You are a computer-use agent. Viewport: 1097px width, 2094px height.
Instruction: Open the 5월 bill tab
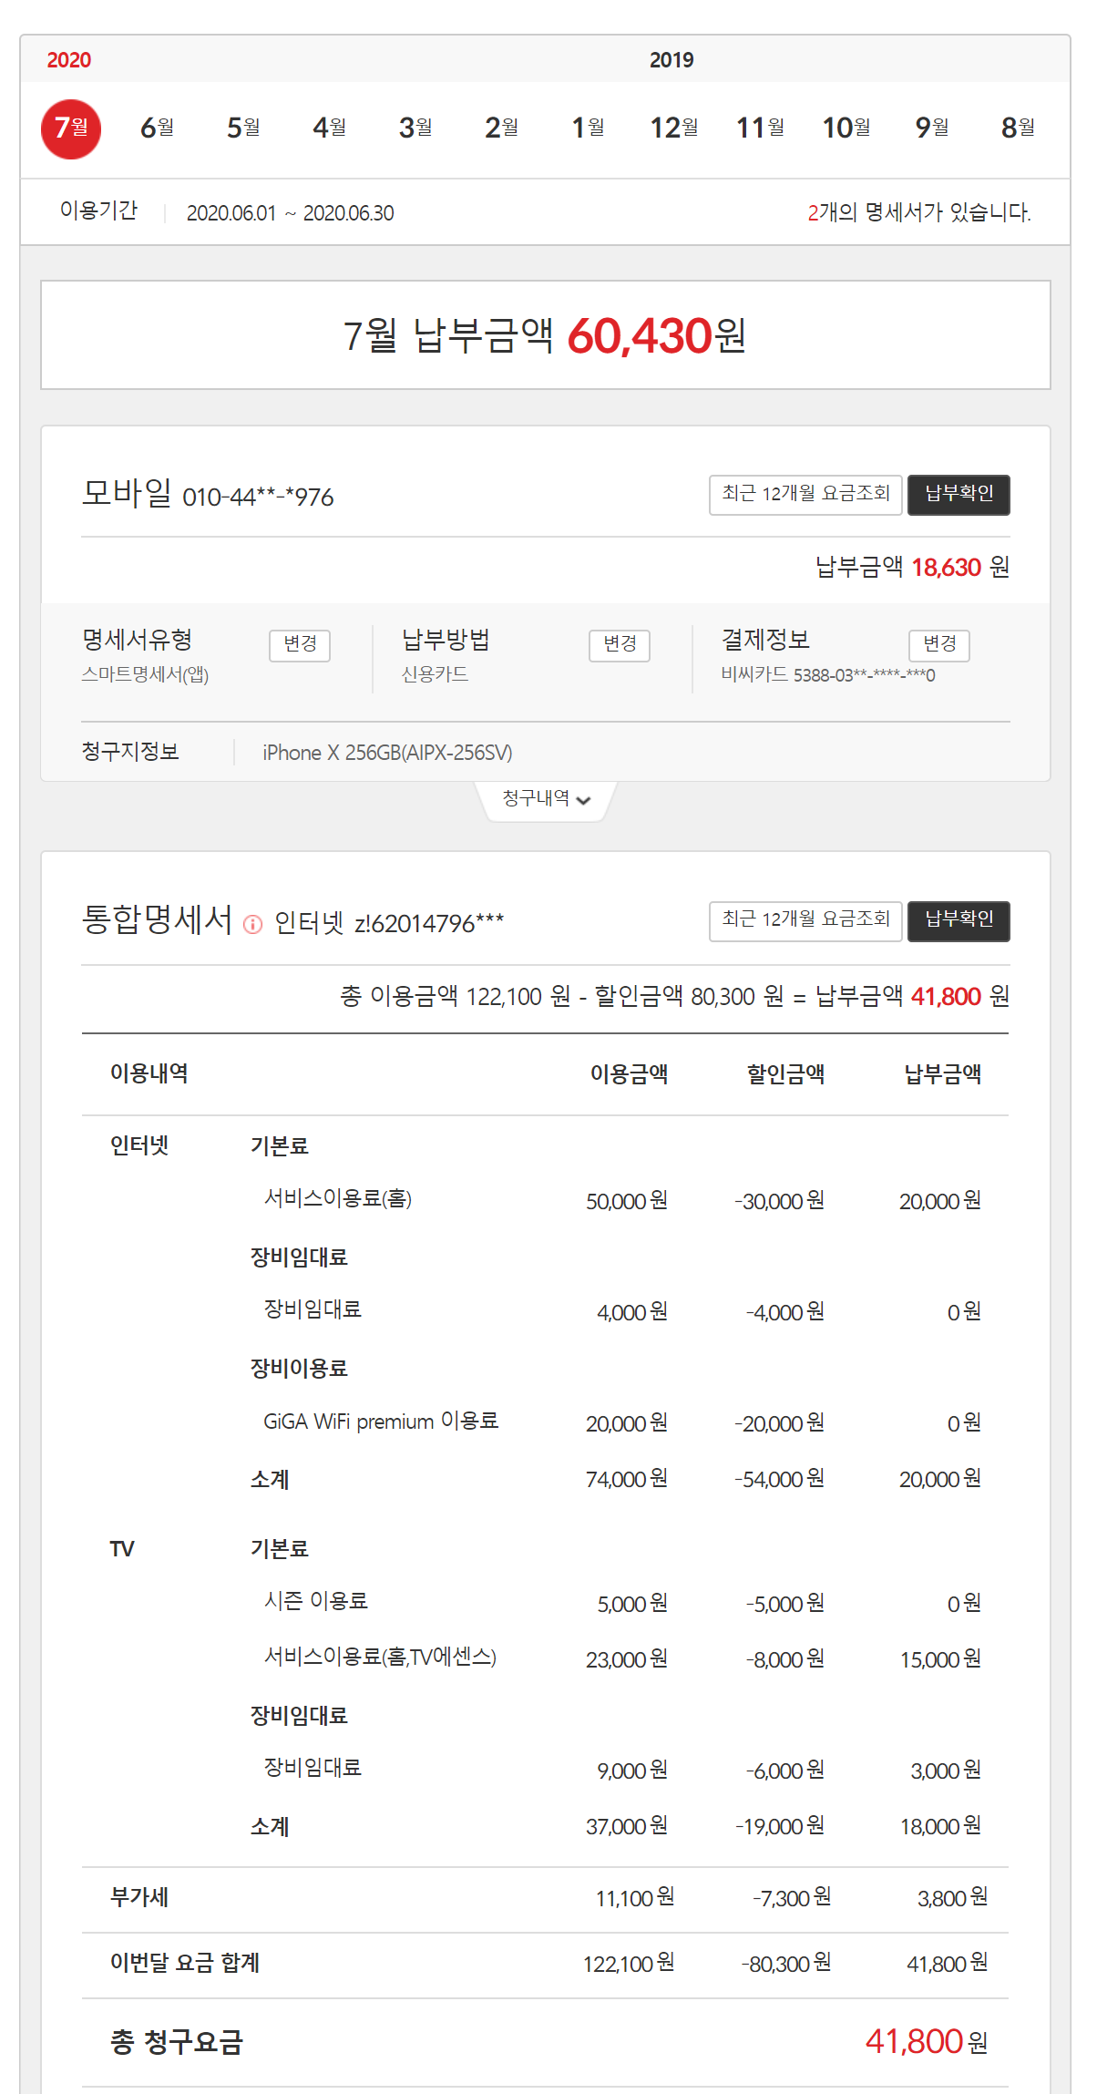coord(243,128)
